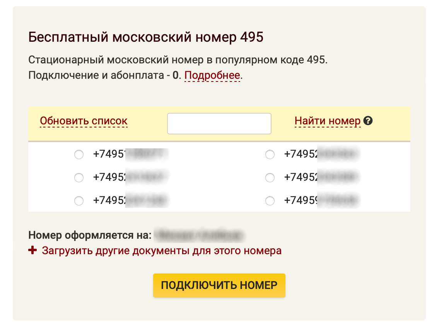Select radio button for number starting +74951
This screenshot has height=333, width=437.
(x=79, y=155)
